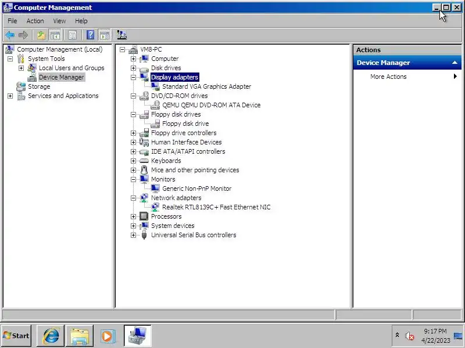Click the Generic Non-PnP Monitor icon
Image resolution: width=465 pixels, height=348 pixels.
point(155,188)
